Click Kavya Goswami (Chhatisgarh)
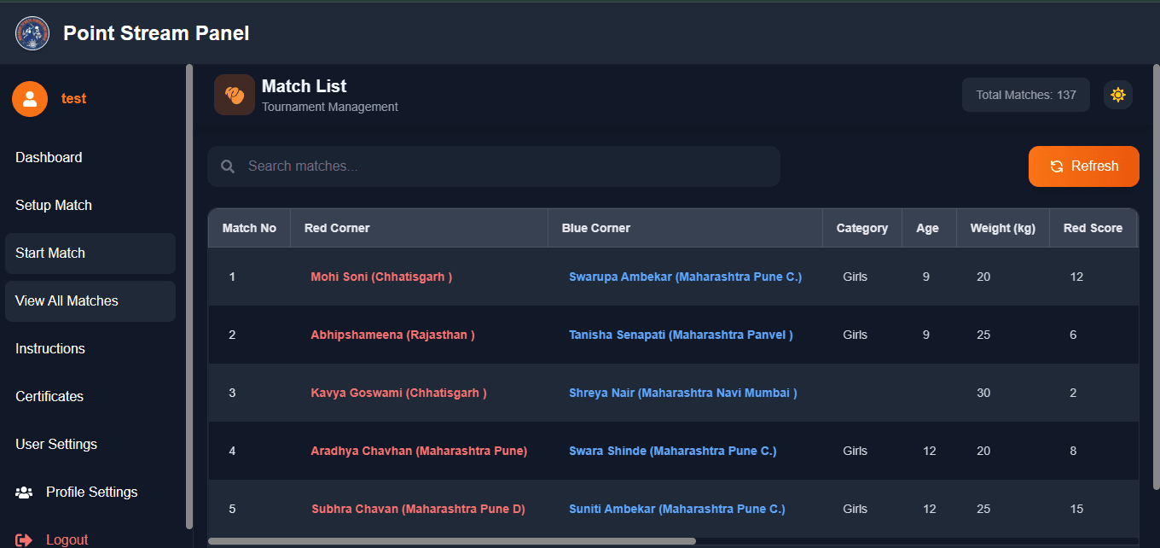 click(x=398, y=393)
